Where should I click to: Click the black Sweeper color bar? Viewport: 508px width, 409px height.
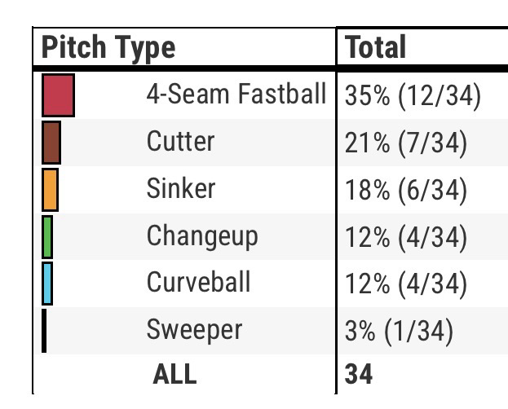click(x=44, y=330)
